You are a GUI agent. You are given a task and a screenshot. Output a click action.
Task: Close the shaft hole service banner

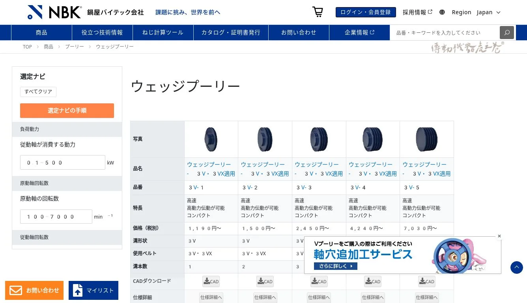[499, 236]
